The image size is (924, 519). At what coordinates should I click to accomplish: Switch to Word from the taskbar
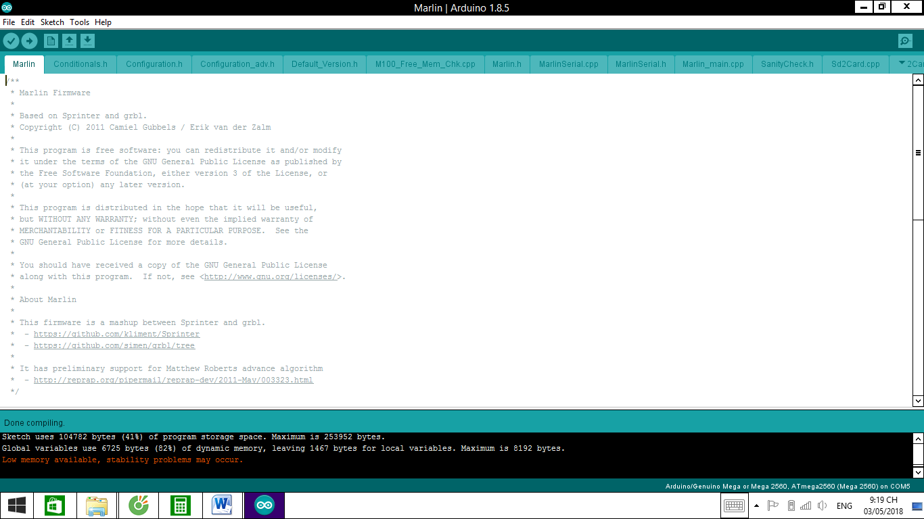click(x=223, y=505)
